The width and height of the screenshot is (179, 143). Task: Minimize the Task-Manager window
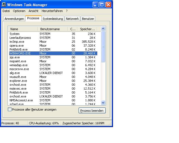tap(95, 5)
